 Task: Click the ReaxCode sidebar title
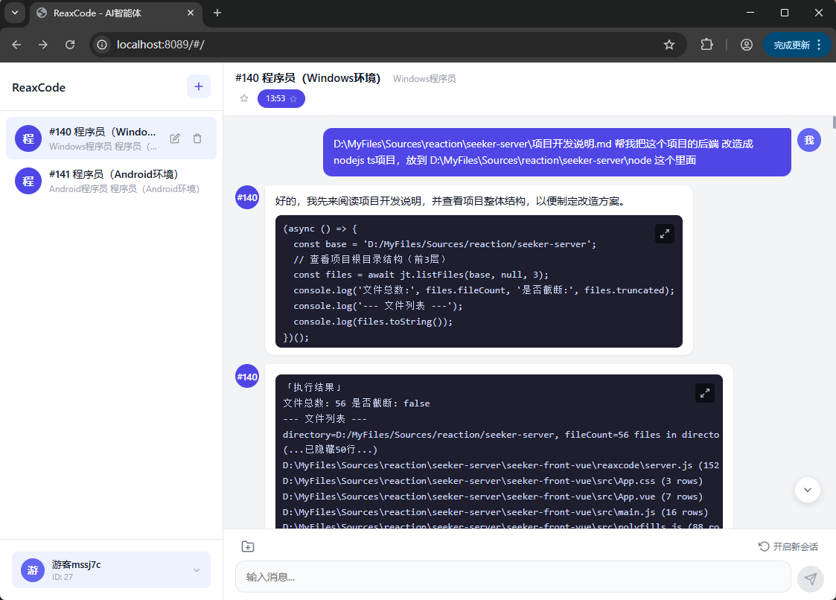[39, 87]
